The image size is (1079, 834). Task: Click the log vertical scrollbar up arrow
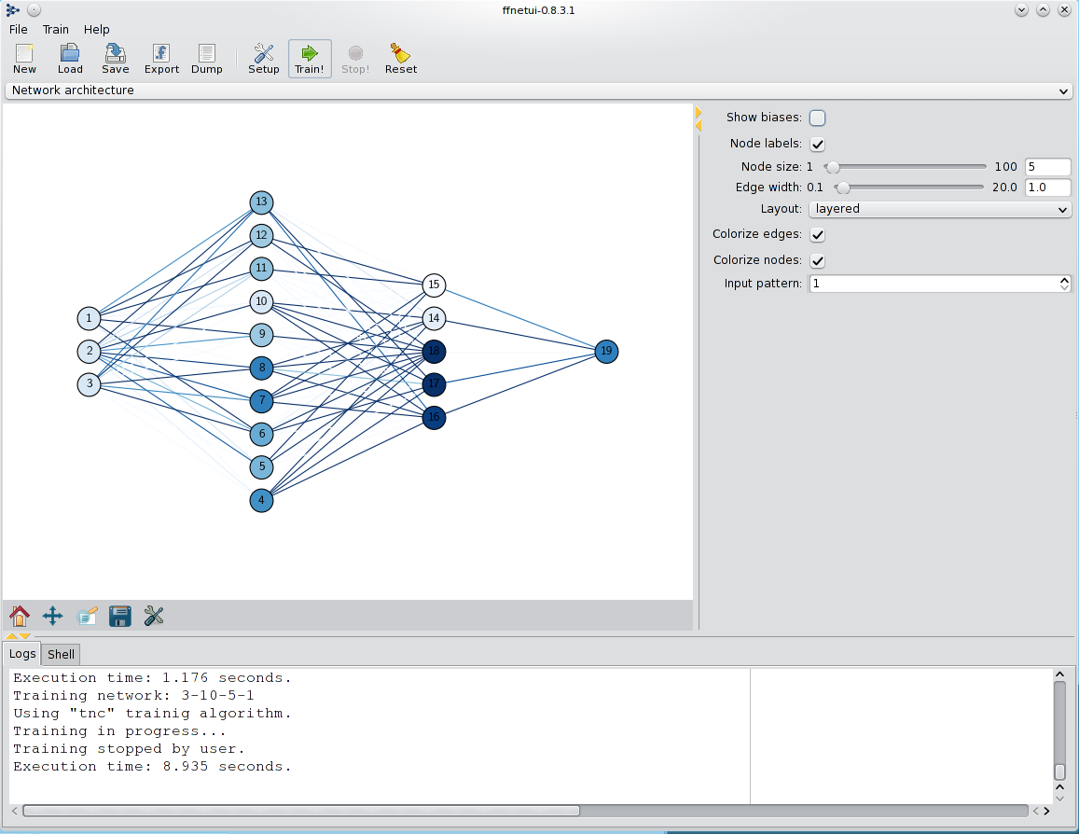point(1059,674)
